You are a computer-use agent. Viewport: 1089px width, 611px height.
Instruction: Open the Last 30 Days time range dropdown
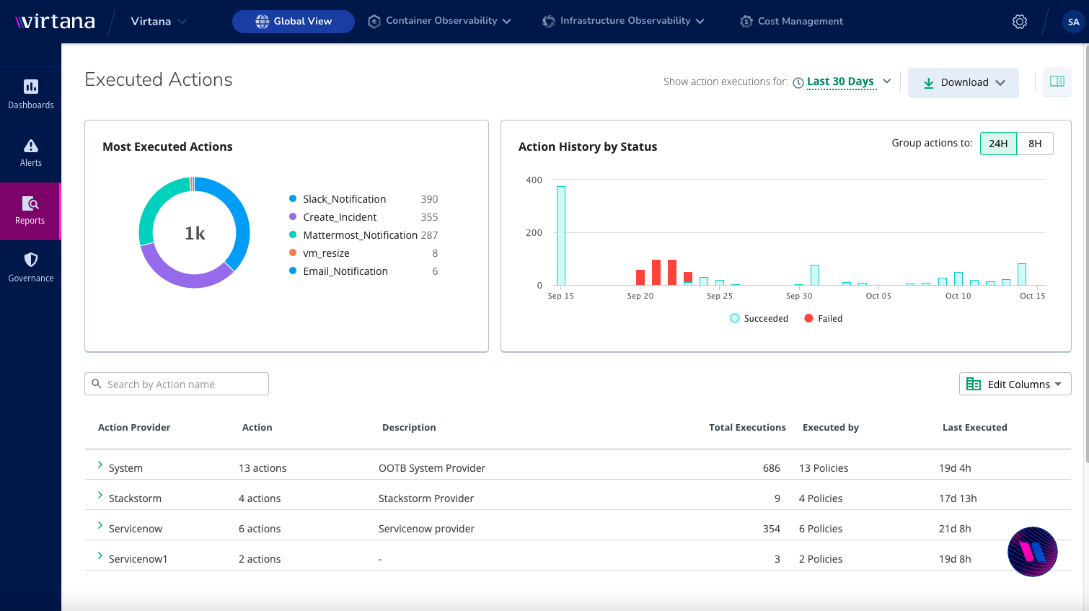tap(849, 82)
